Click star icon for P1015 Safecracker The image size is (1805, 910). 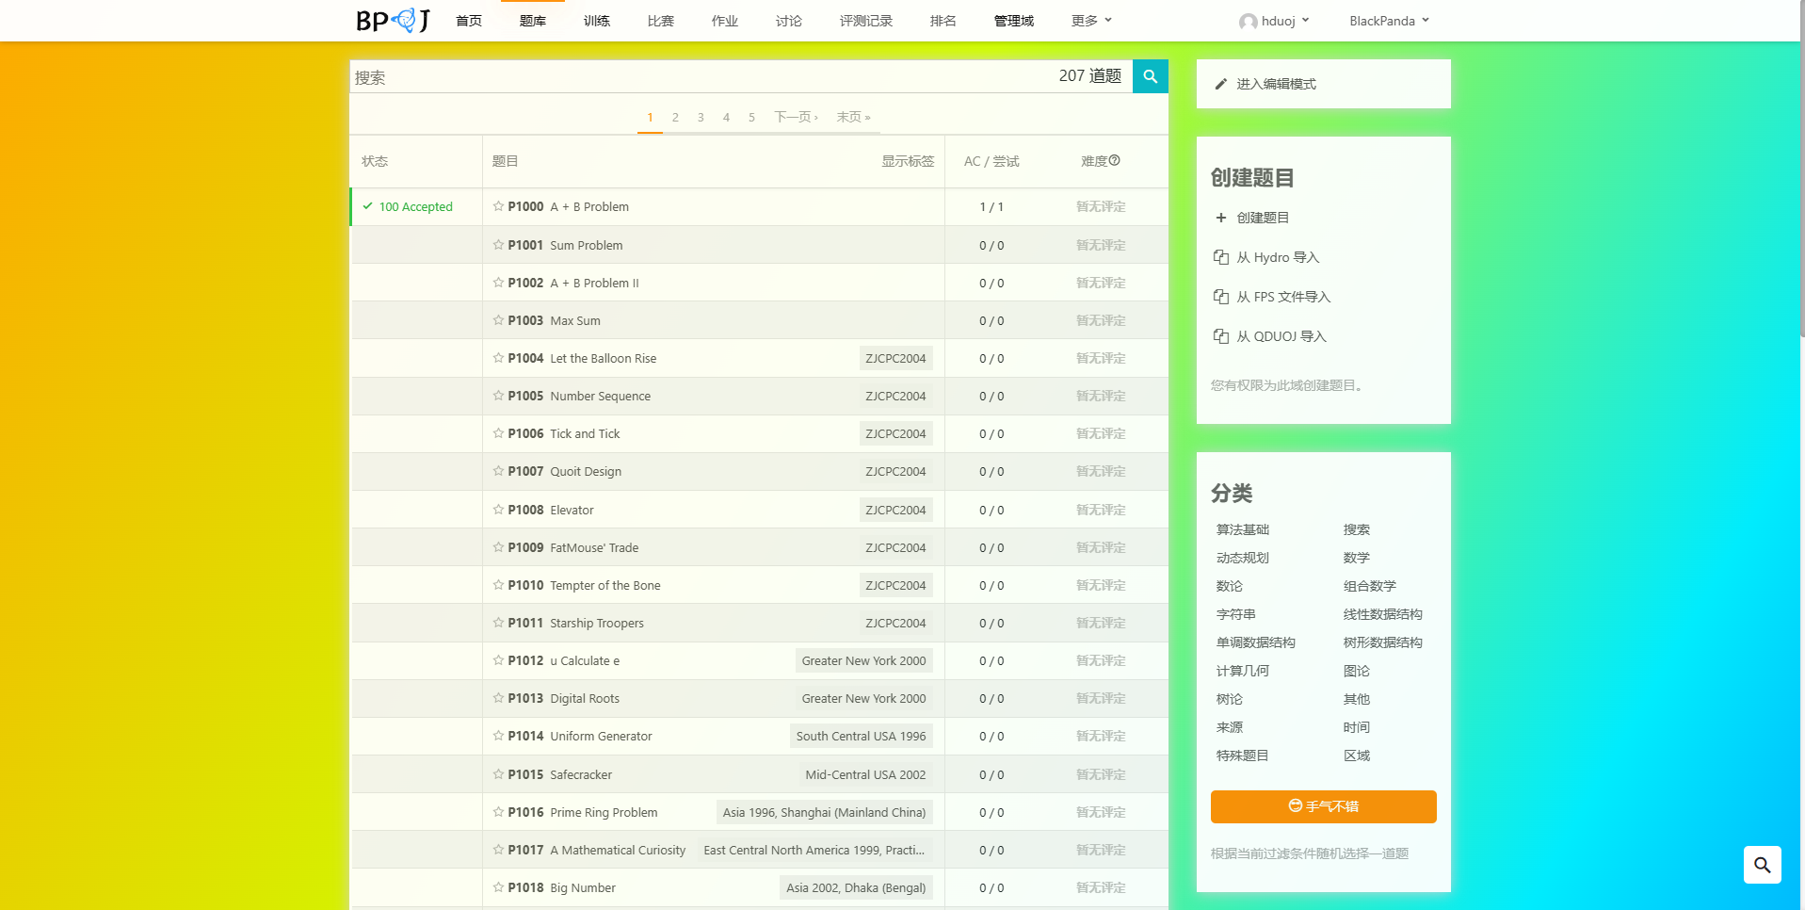[498, 773]
